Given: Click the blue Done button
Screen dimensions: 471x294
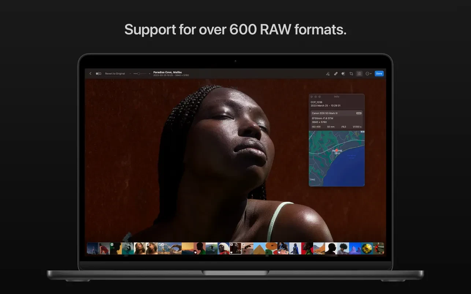Looking at the screenshot, I should point(379,73).
